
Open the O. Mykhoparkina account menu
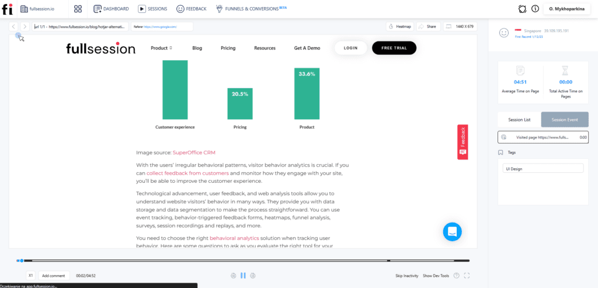568,9
